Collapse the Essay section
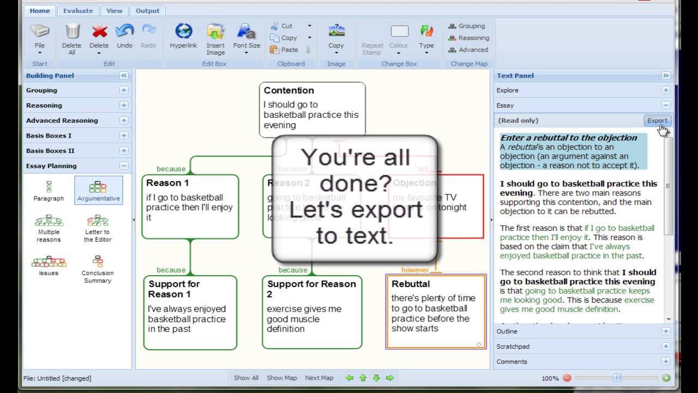This screenshot has height=393, width=698. point(666,105)
